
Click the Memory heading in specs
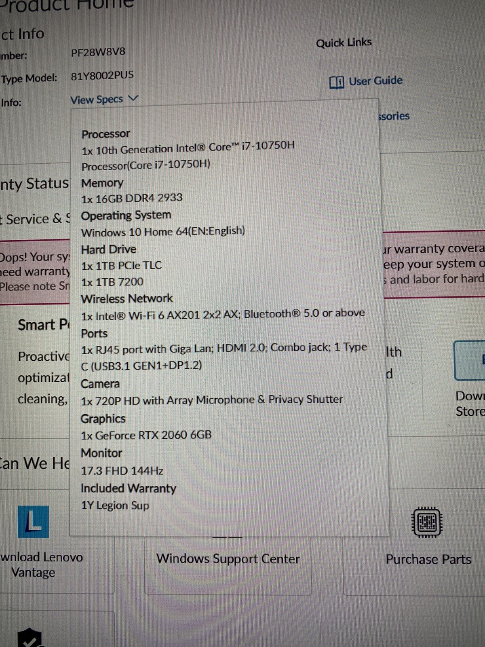click(x=102, y=183)
